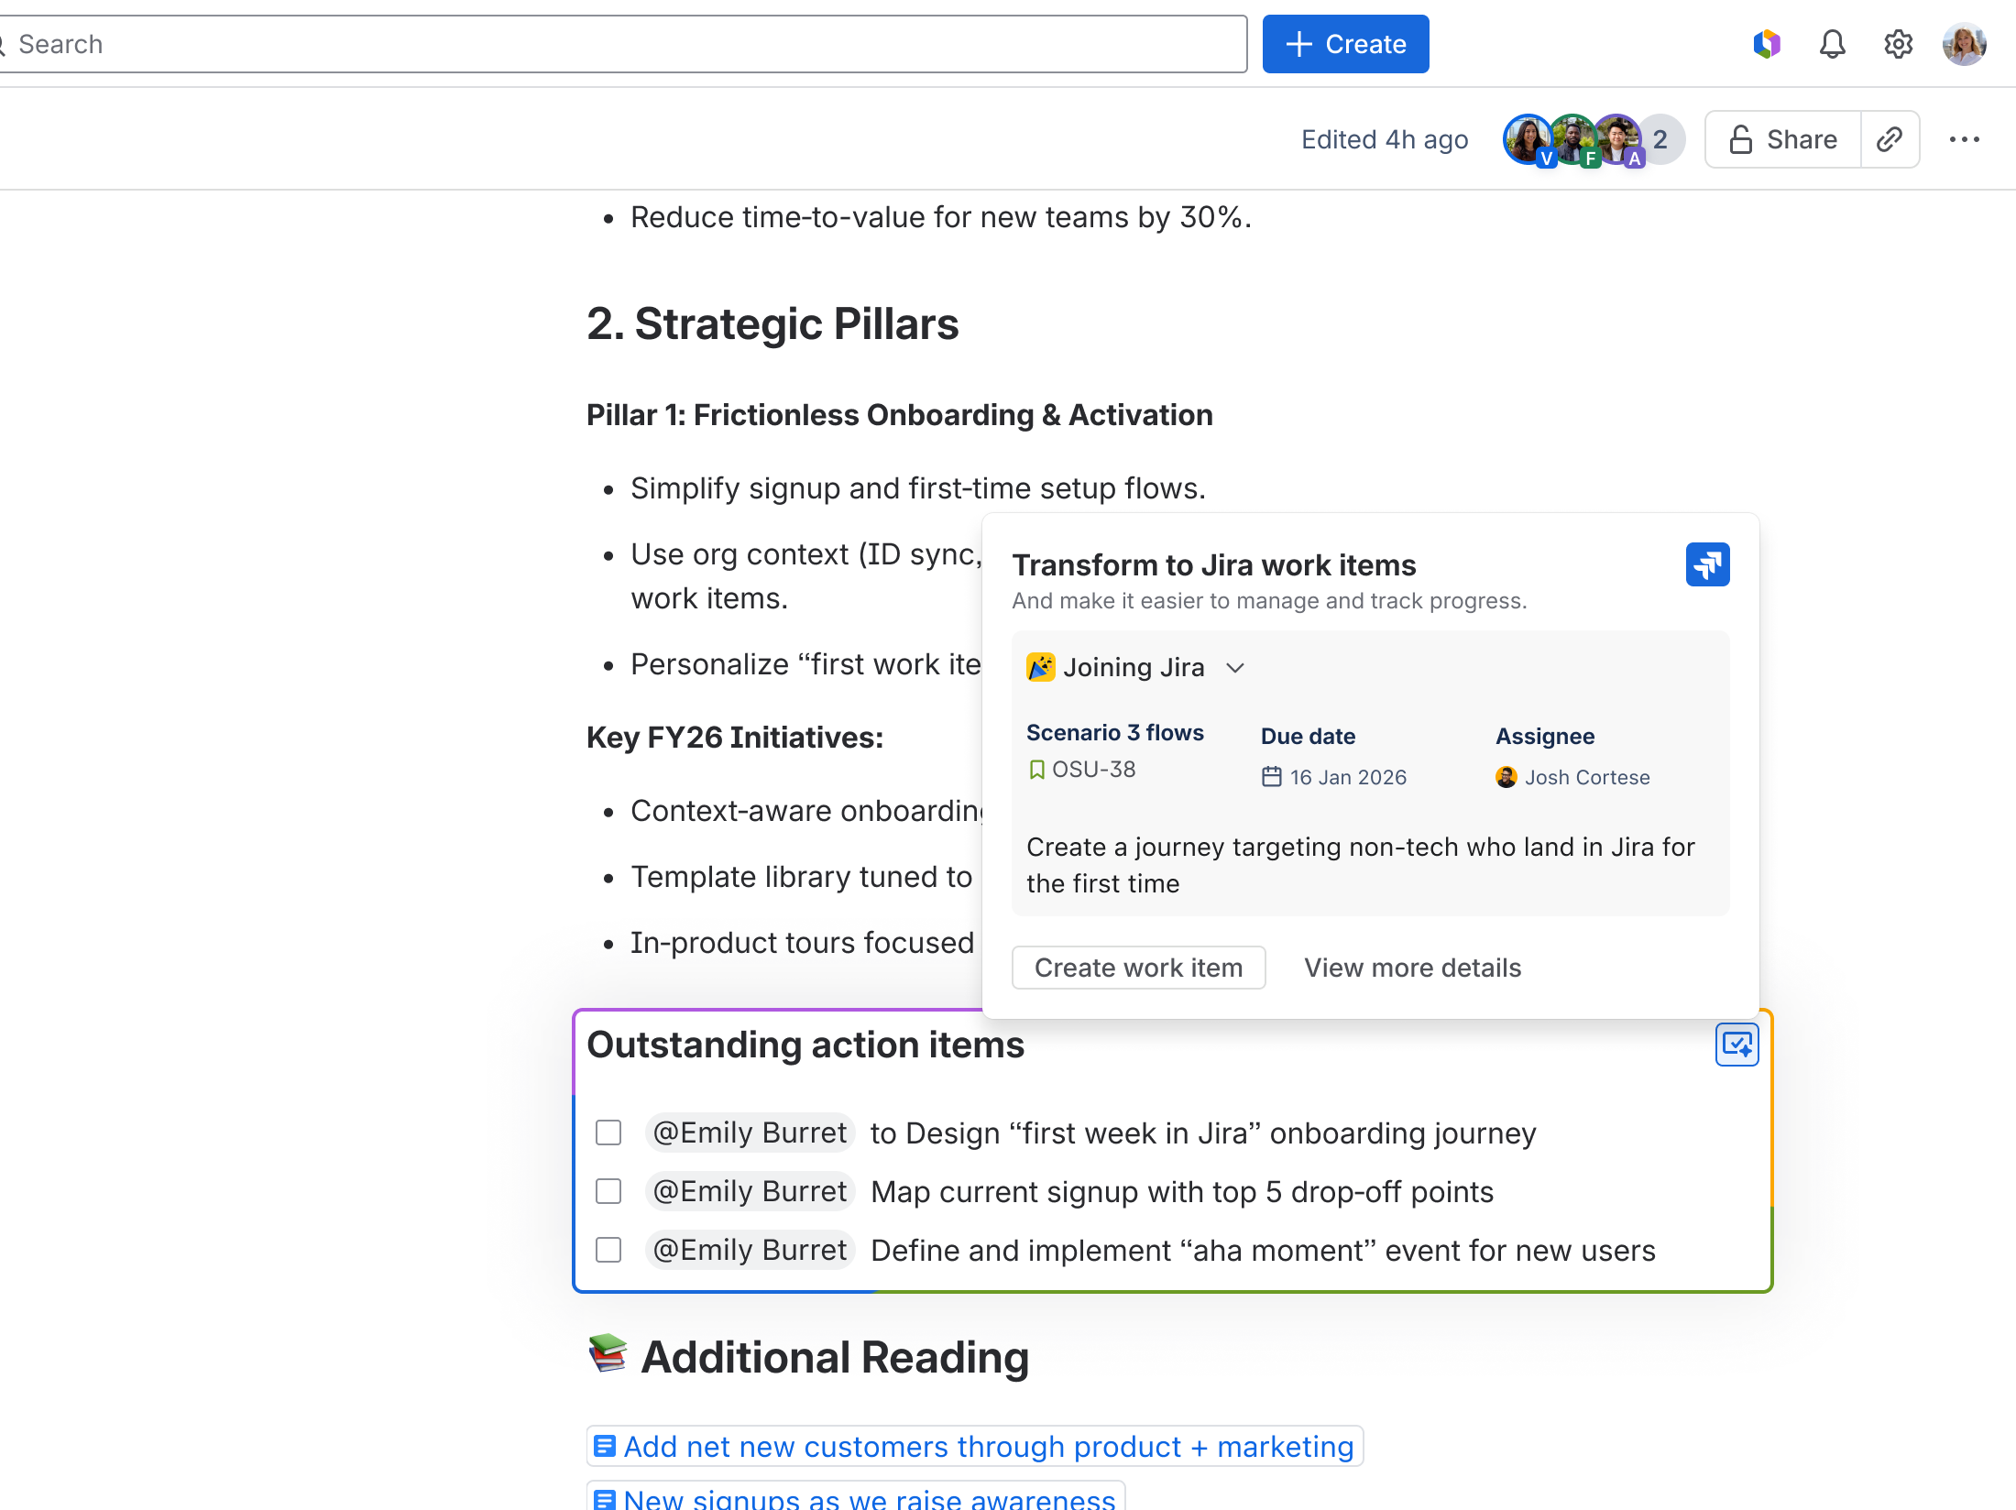Click collaborator avatar labeled F
The width and height of the screenshot is (2016, 1510).
point(1572,139)
